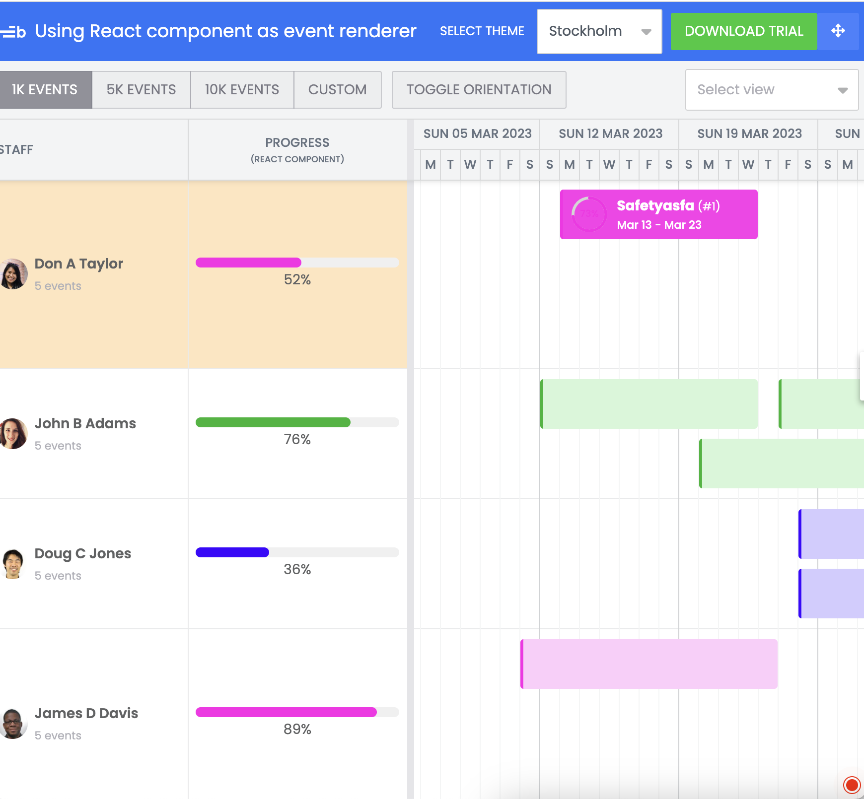Click Don A Taylor's avatar photo
This screenshot has height=799, width=864.
coord(13,273)
